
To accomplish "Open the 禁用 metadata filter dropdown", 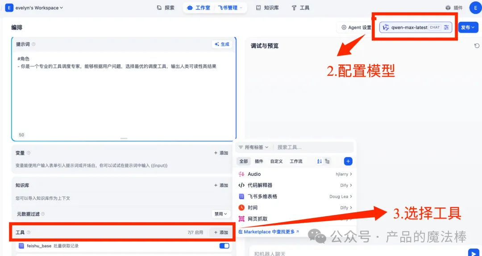I will pos(221,214).
